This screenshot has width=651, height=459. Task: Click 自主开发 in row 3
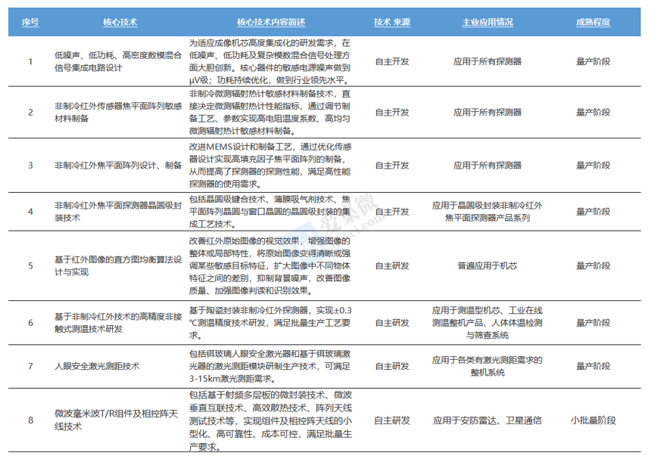point(392,166)
